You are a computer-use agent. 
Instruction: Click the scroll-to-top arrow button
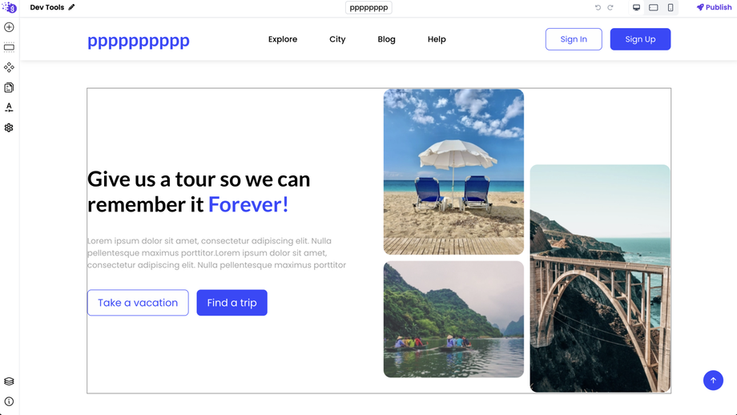click(x=713, y=381)
